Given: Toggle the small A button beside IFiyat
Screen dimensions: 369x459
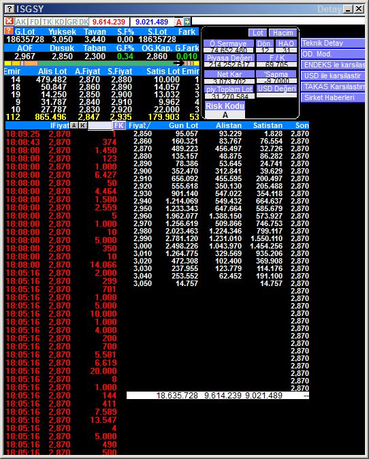Looking at the screenshot, I should pyautogui.click(x=74, y=125).
